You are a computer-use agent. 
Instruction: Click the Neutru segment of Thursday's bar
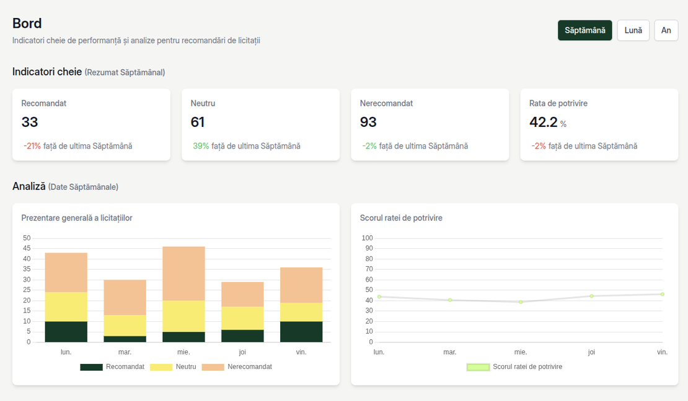[x=242, y=318]
